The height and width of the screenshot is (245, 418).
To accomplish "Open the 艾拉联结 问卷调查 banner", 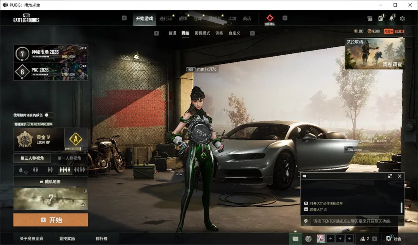I will click(375, 54).
